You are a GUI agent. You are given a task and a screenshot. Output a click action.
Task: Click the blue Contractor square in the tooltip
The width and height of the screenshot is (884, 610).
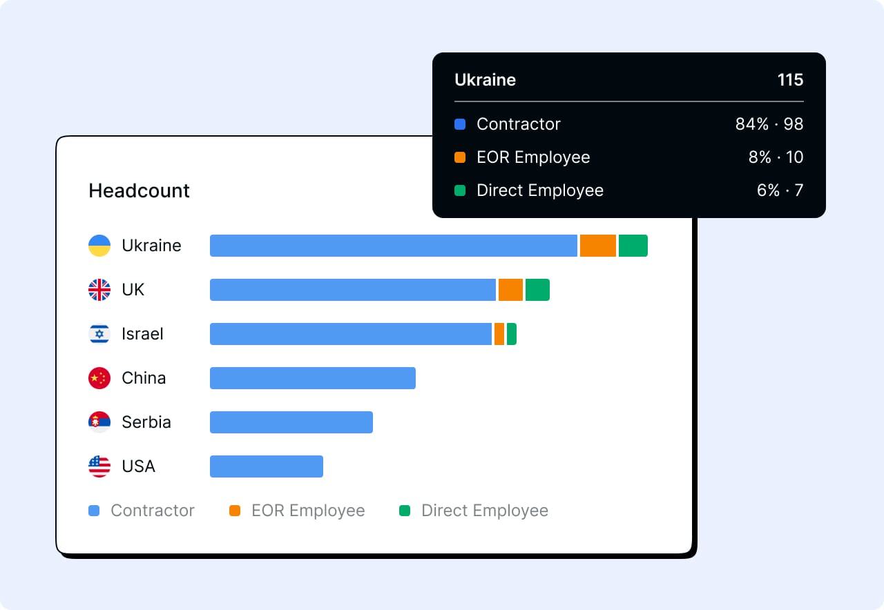point(461,124)
